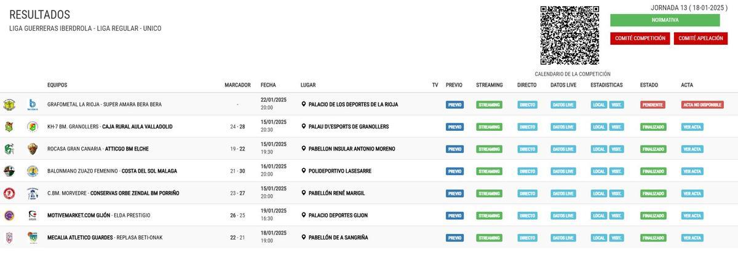738x253 pixels.
Task: Click the competition calendar QR code
Action: click(x=569, y=35)
